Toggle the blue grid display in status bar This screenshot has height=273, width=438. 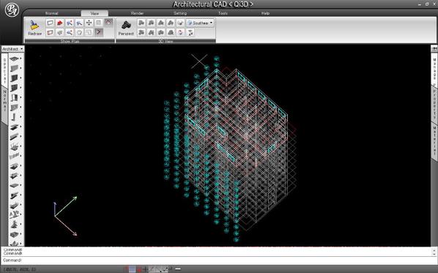[x=132, y=269]
